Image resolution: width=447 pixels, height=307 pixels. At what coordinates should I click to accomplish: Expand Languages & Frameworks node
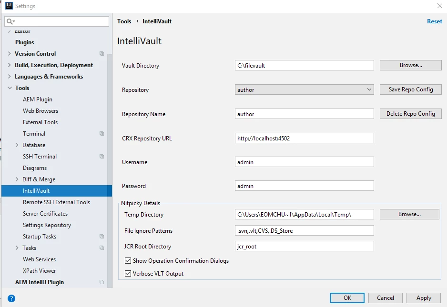pos(10,76)
